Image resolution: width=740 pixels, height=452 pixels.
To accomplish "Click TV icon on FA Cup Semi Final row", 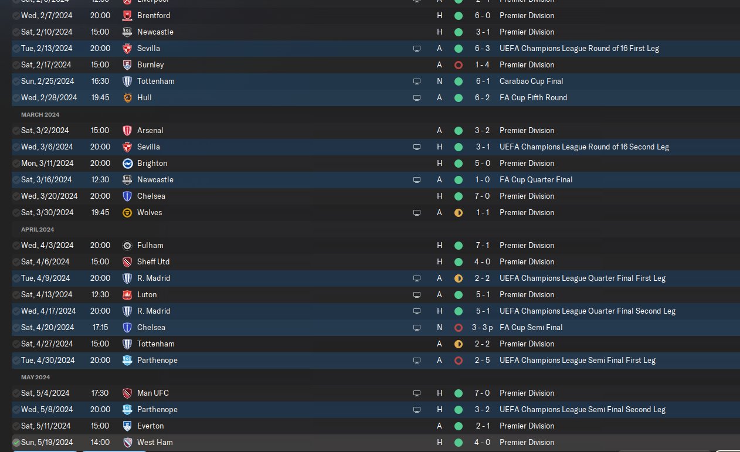I will [x=416, y=327].
